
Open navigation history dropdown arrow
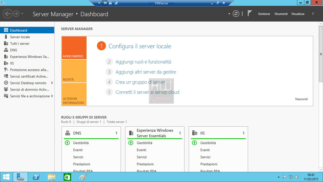(22, 14)
